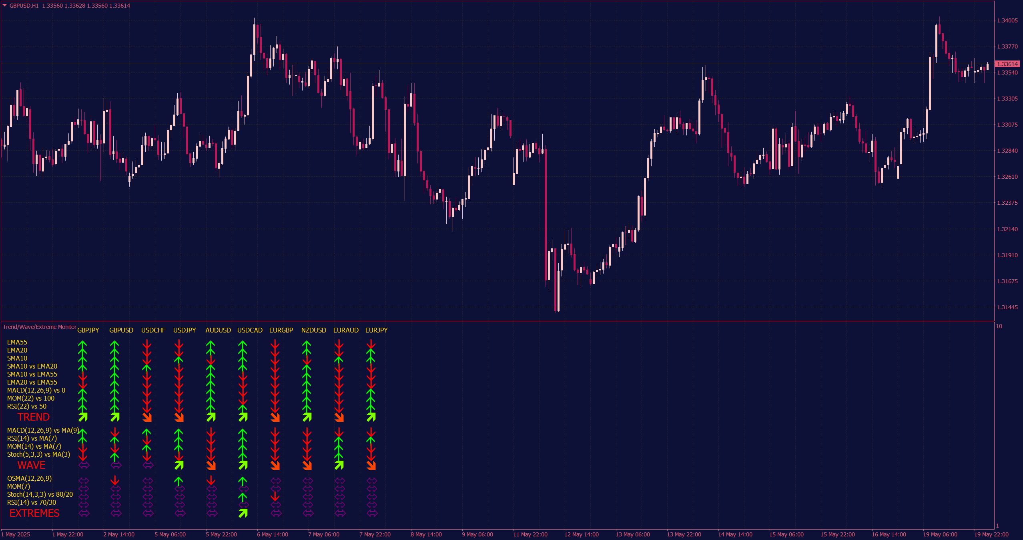Click the Trend/Wave/Extreme Monitor indicator title
The image size is (1023, 540).
39,327
